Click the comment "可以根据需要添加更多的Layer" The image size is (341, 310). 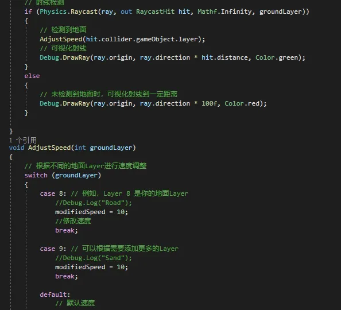tap(130, 249)
